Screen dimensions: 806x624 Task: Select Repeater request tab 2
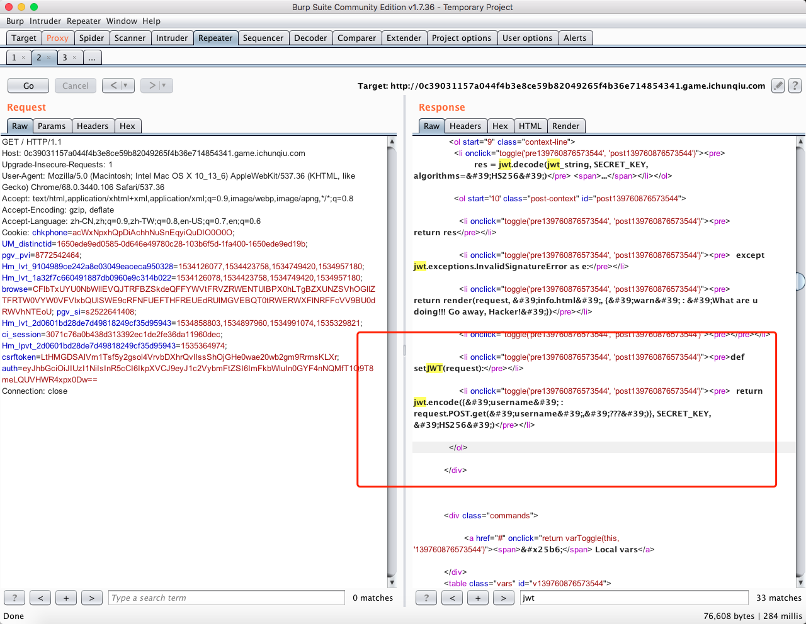tap(39, 57)
